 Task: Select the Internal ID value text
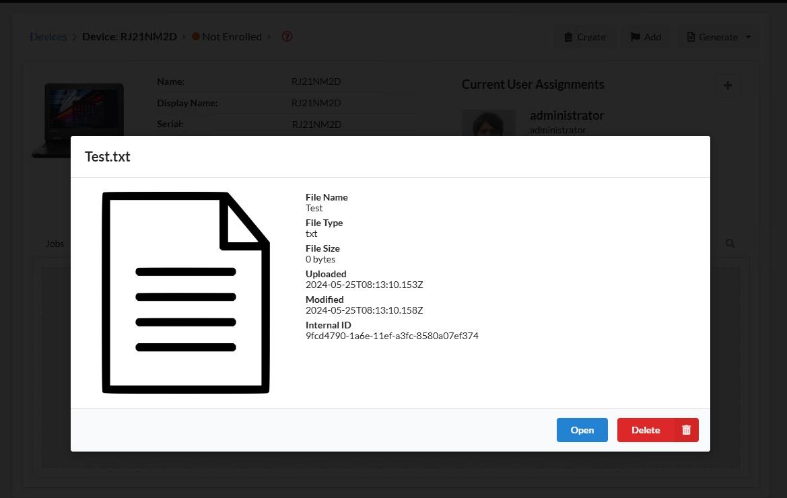pyautogui.click(x=392, y=336)
